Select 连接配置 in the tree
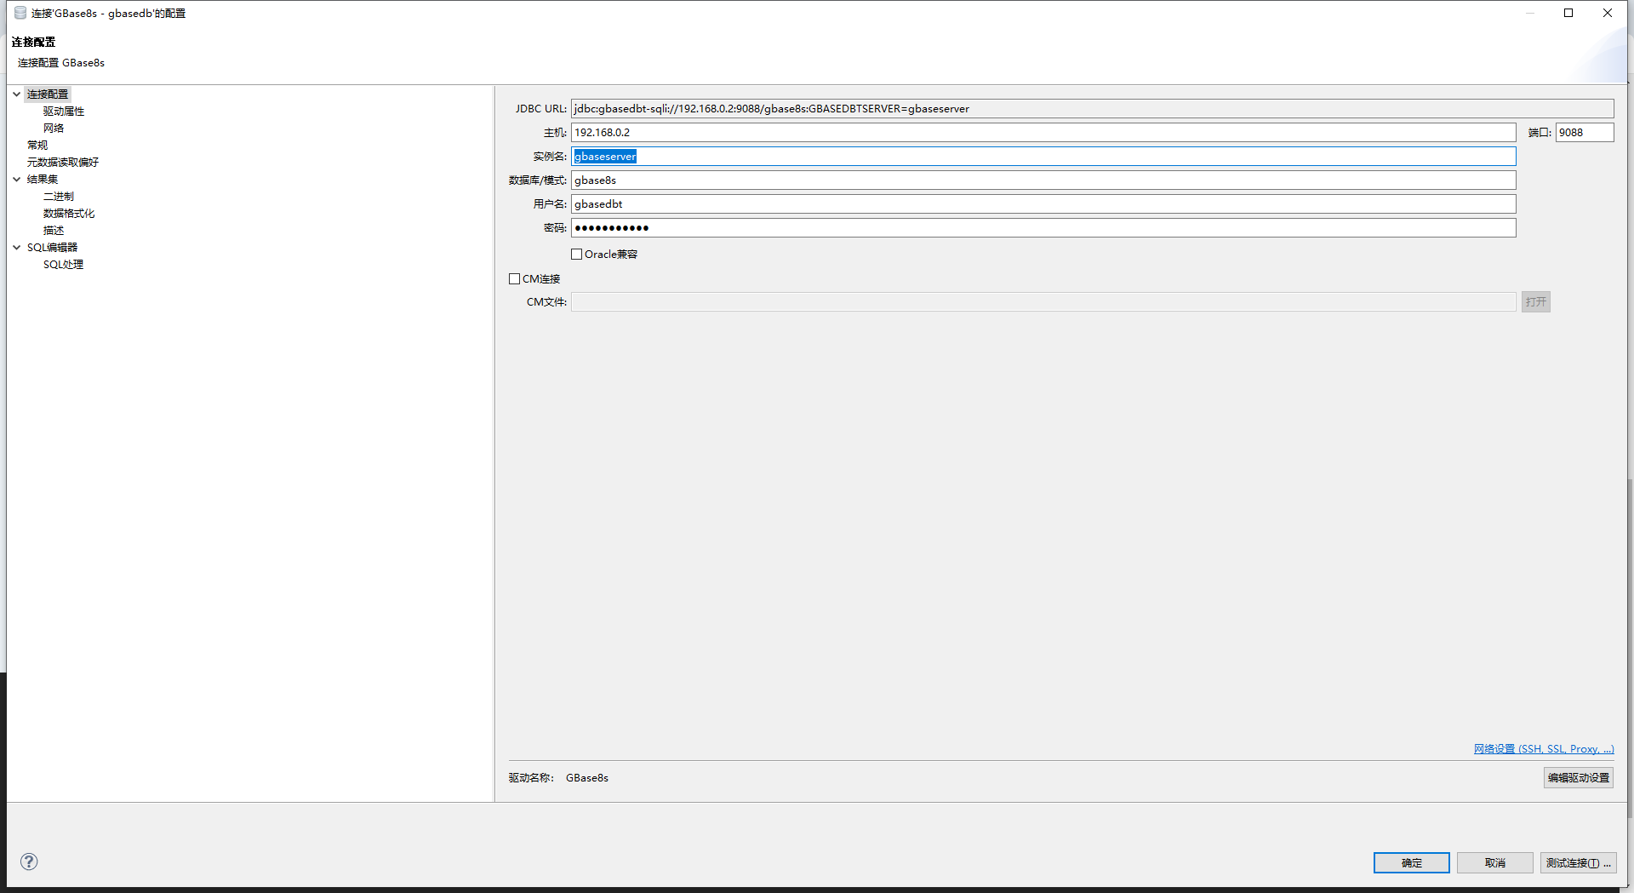 click(48, 94)
